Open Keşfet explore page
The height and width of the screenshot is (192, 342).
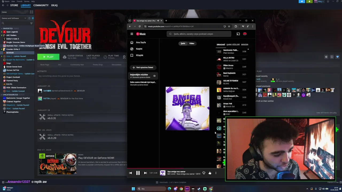tap(136, 49)
